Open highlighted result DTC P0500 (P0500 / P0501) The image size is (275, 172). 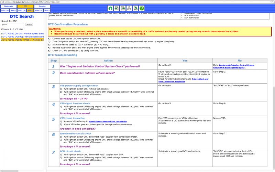click(x=23, y=40)
